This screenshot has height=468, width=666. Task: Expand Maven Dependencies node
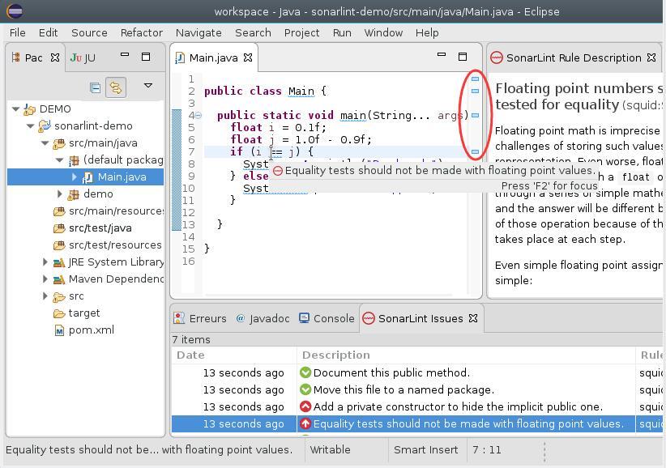tap(45, 279)
